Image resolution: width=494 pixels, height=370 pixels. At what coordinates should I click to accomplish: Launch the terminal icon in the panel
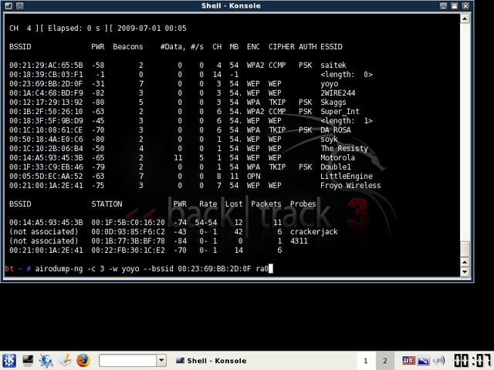point(28,361)
